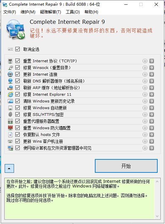The height and width of the screenshot is (224, 165).
Task: Click info icon for 刷新 DNS 解析器缓存
Action: (x=145, y=81)
